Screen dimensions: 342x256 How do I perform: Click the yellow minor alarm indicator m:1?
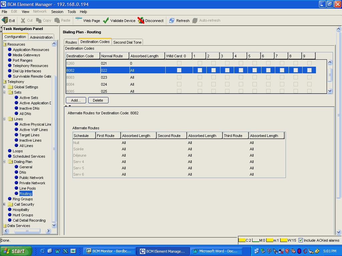(x=270, y=240)
